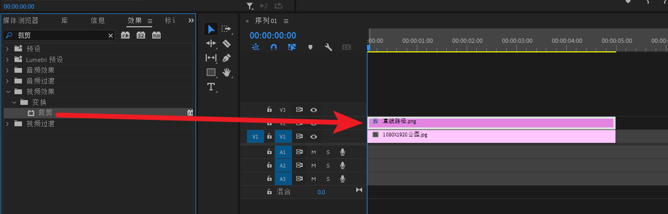Toggle lock on track V1
The image size is (668, 214).
(269, 136)
